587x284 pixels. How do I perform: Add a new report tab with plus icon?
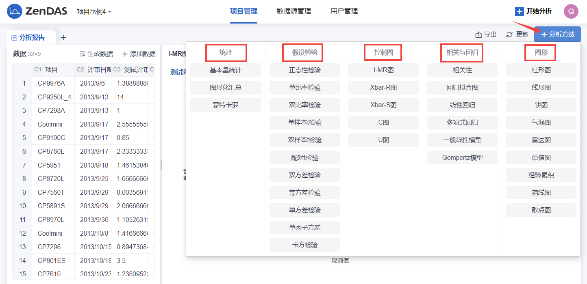63,38
